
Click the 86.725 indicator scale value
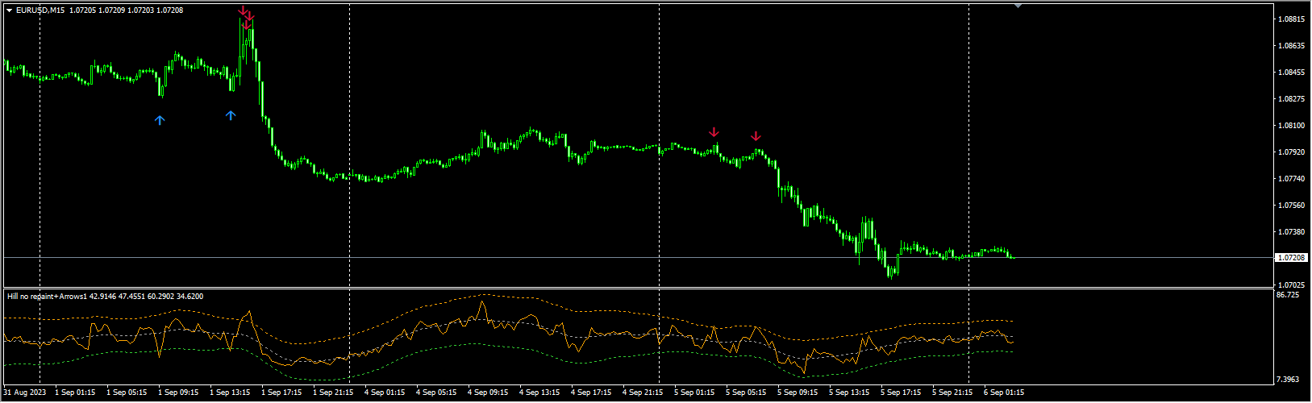coord(1288,295)
